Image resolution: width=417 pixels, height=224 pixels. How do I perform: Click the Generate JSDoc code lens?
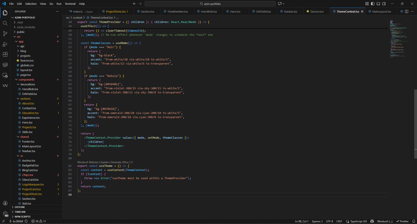120,162
